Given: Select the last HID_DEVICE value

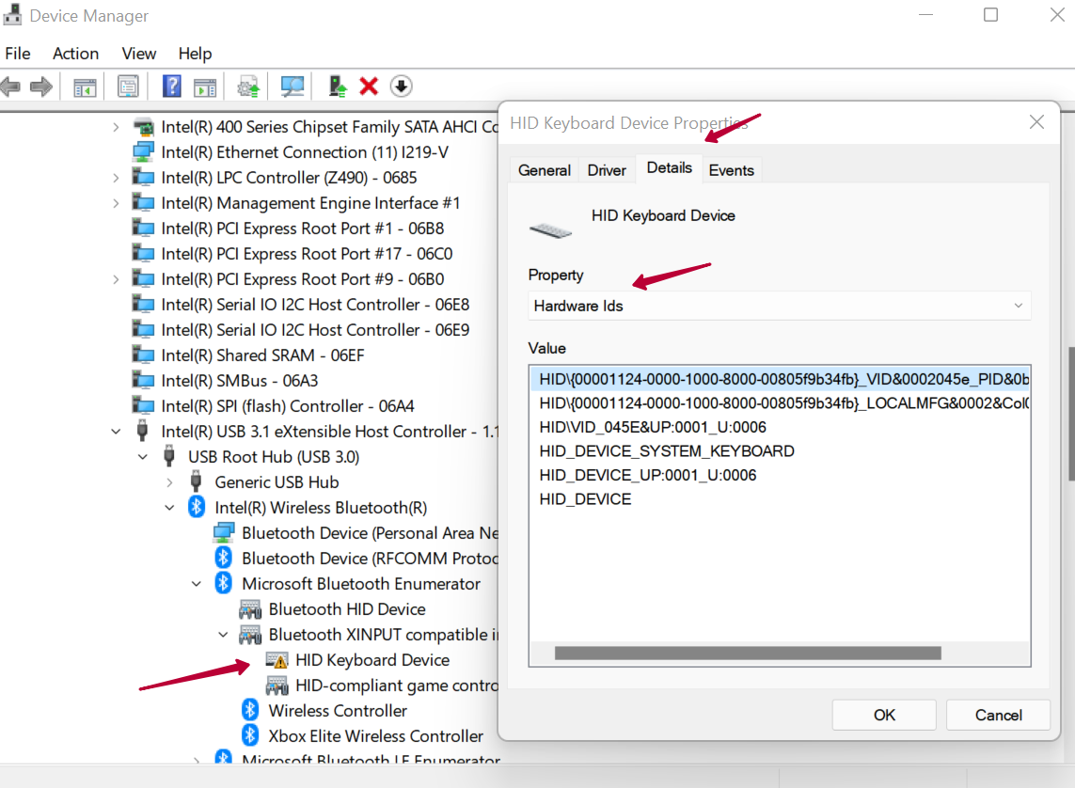Looking at the screenshot, I should point(585,498).
